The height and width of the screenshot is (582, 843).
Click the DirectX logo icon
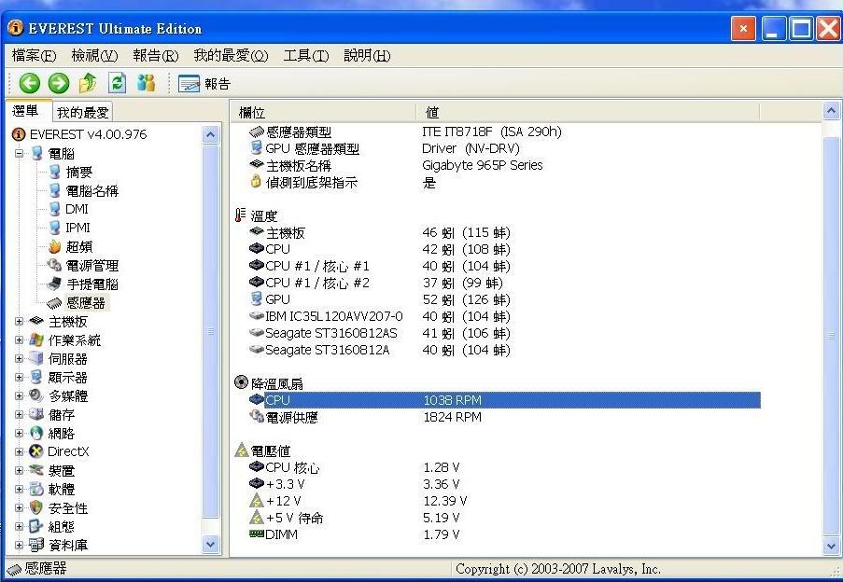click(36, 451)
